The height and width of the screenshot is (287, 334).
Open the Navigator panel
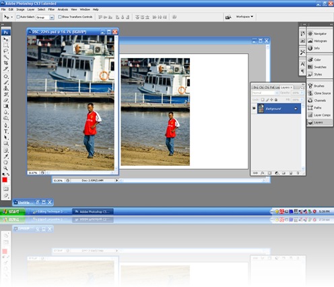(320, 34)
